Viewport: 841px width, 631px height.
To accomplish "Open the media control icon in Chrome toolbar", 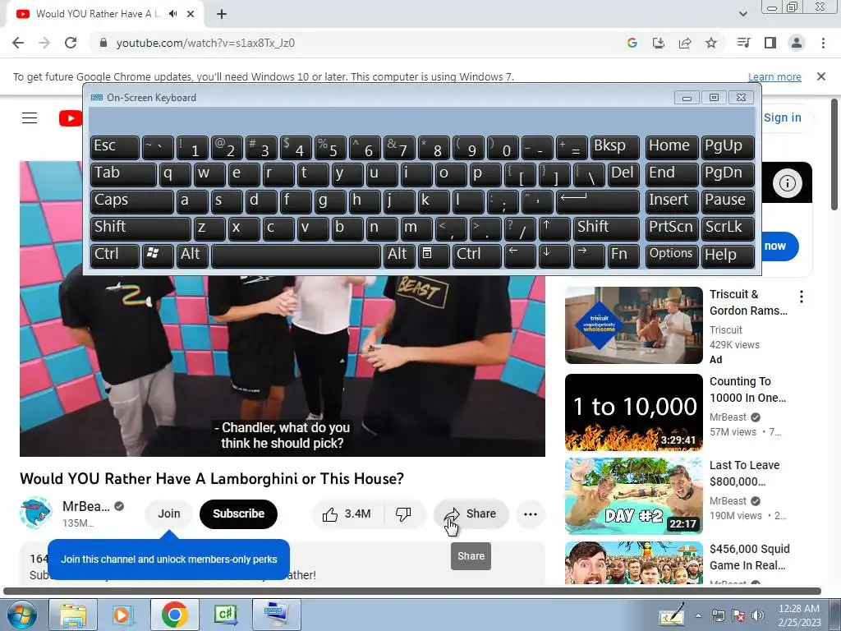I will (x=743, y=43).
